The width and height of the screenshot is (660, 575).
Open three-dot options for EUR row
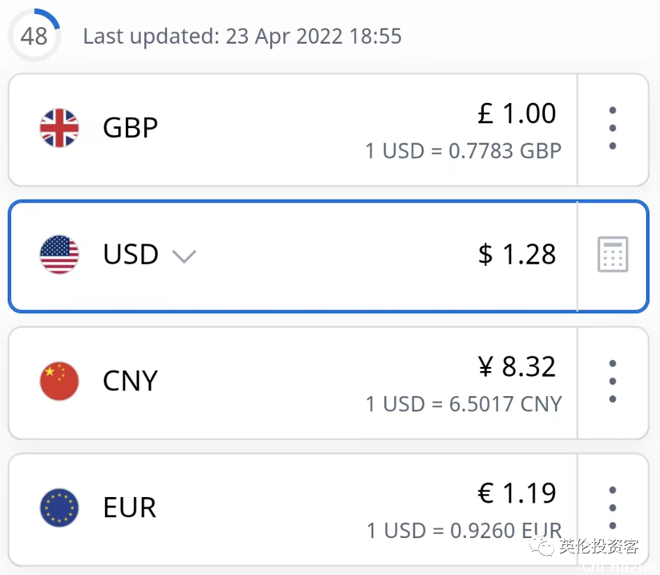click(x=613, y=507)
